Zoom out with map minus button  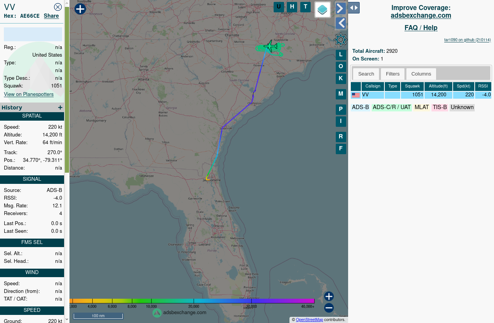coord(329,308)
